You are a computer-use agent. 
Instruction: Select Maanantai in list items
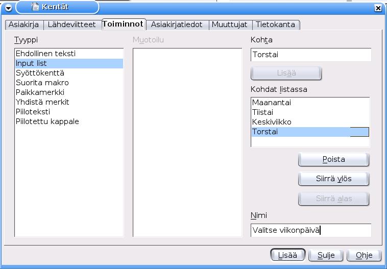pyautogui.click(x=310, y=103)
